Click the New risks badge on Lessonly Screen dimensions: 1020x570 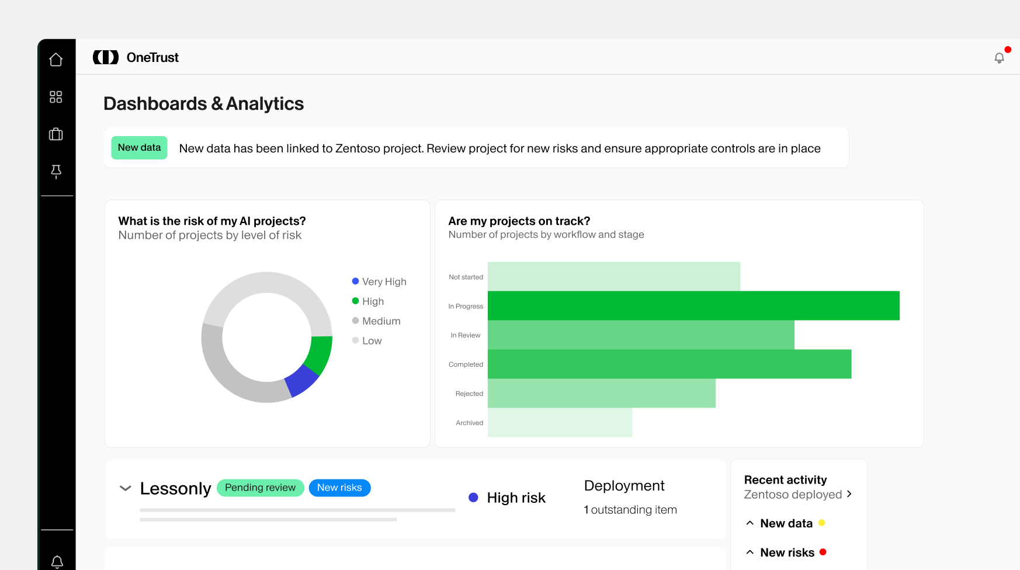(339, 488)
